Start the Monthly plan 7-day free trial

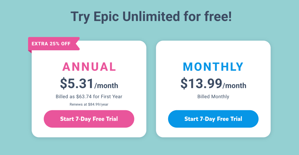coord(213,119)
